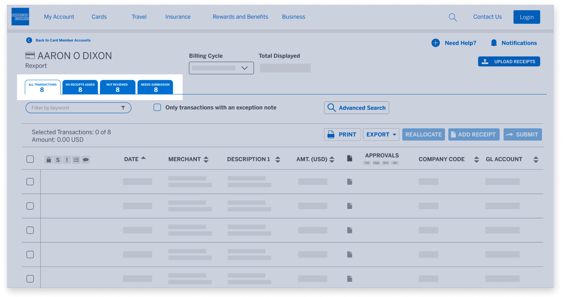Open the search magnifier icon in header

(x=452, y=17)
